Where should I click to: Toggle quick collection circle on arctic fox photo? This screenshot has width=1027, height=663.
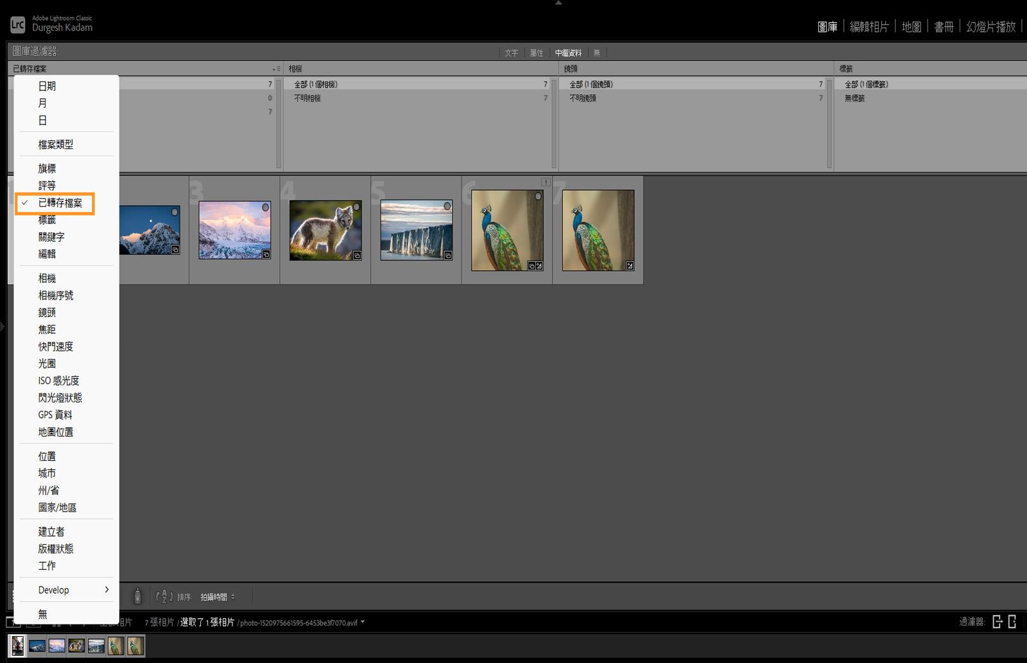pyautogui.click(x=356, y=207)
